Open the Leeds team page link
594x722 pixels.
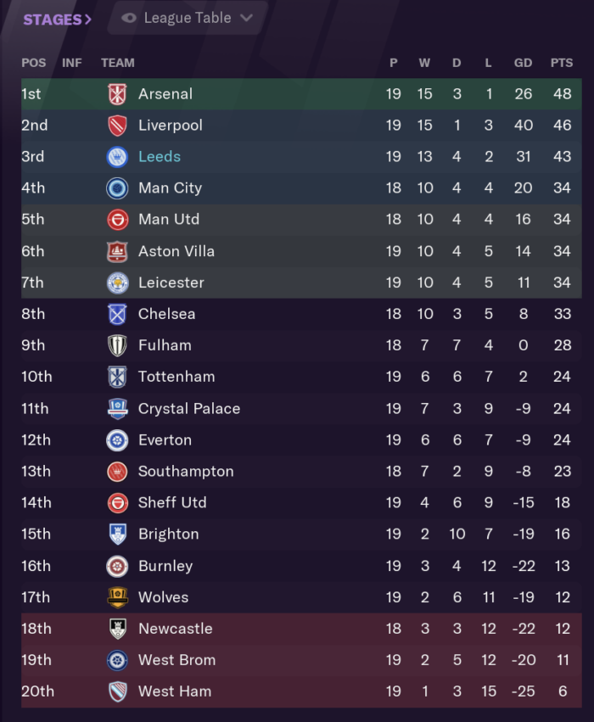click(160, 157)
